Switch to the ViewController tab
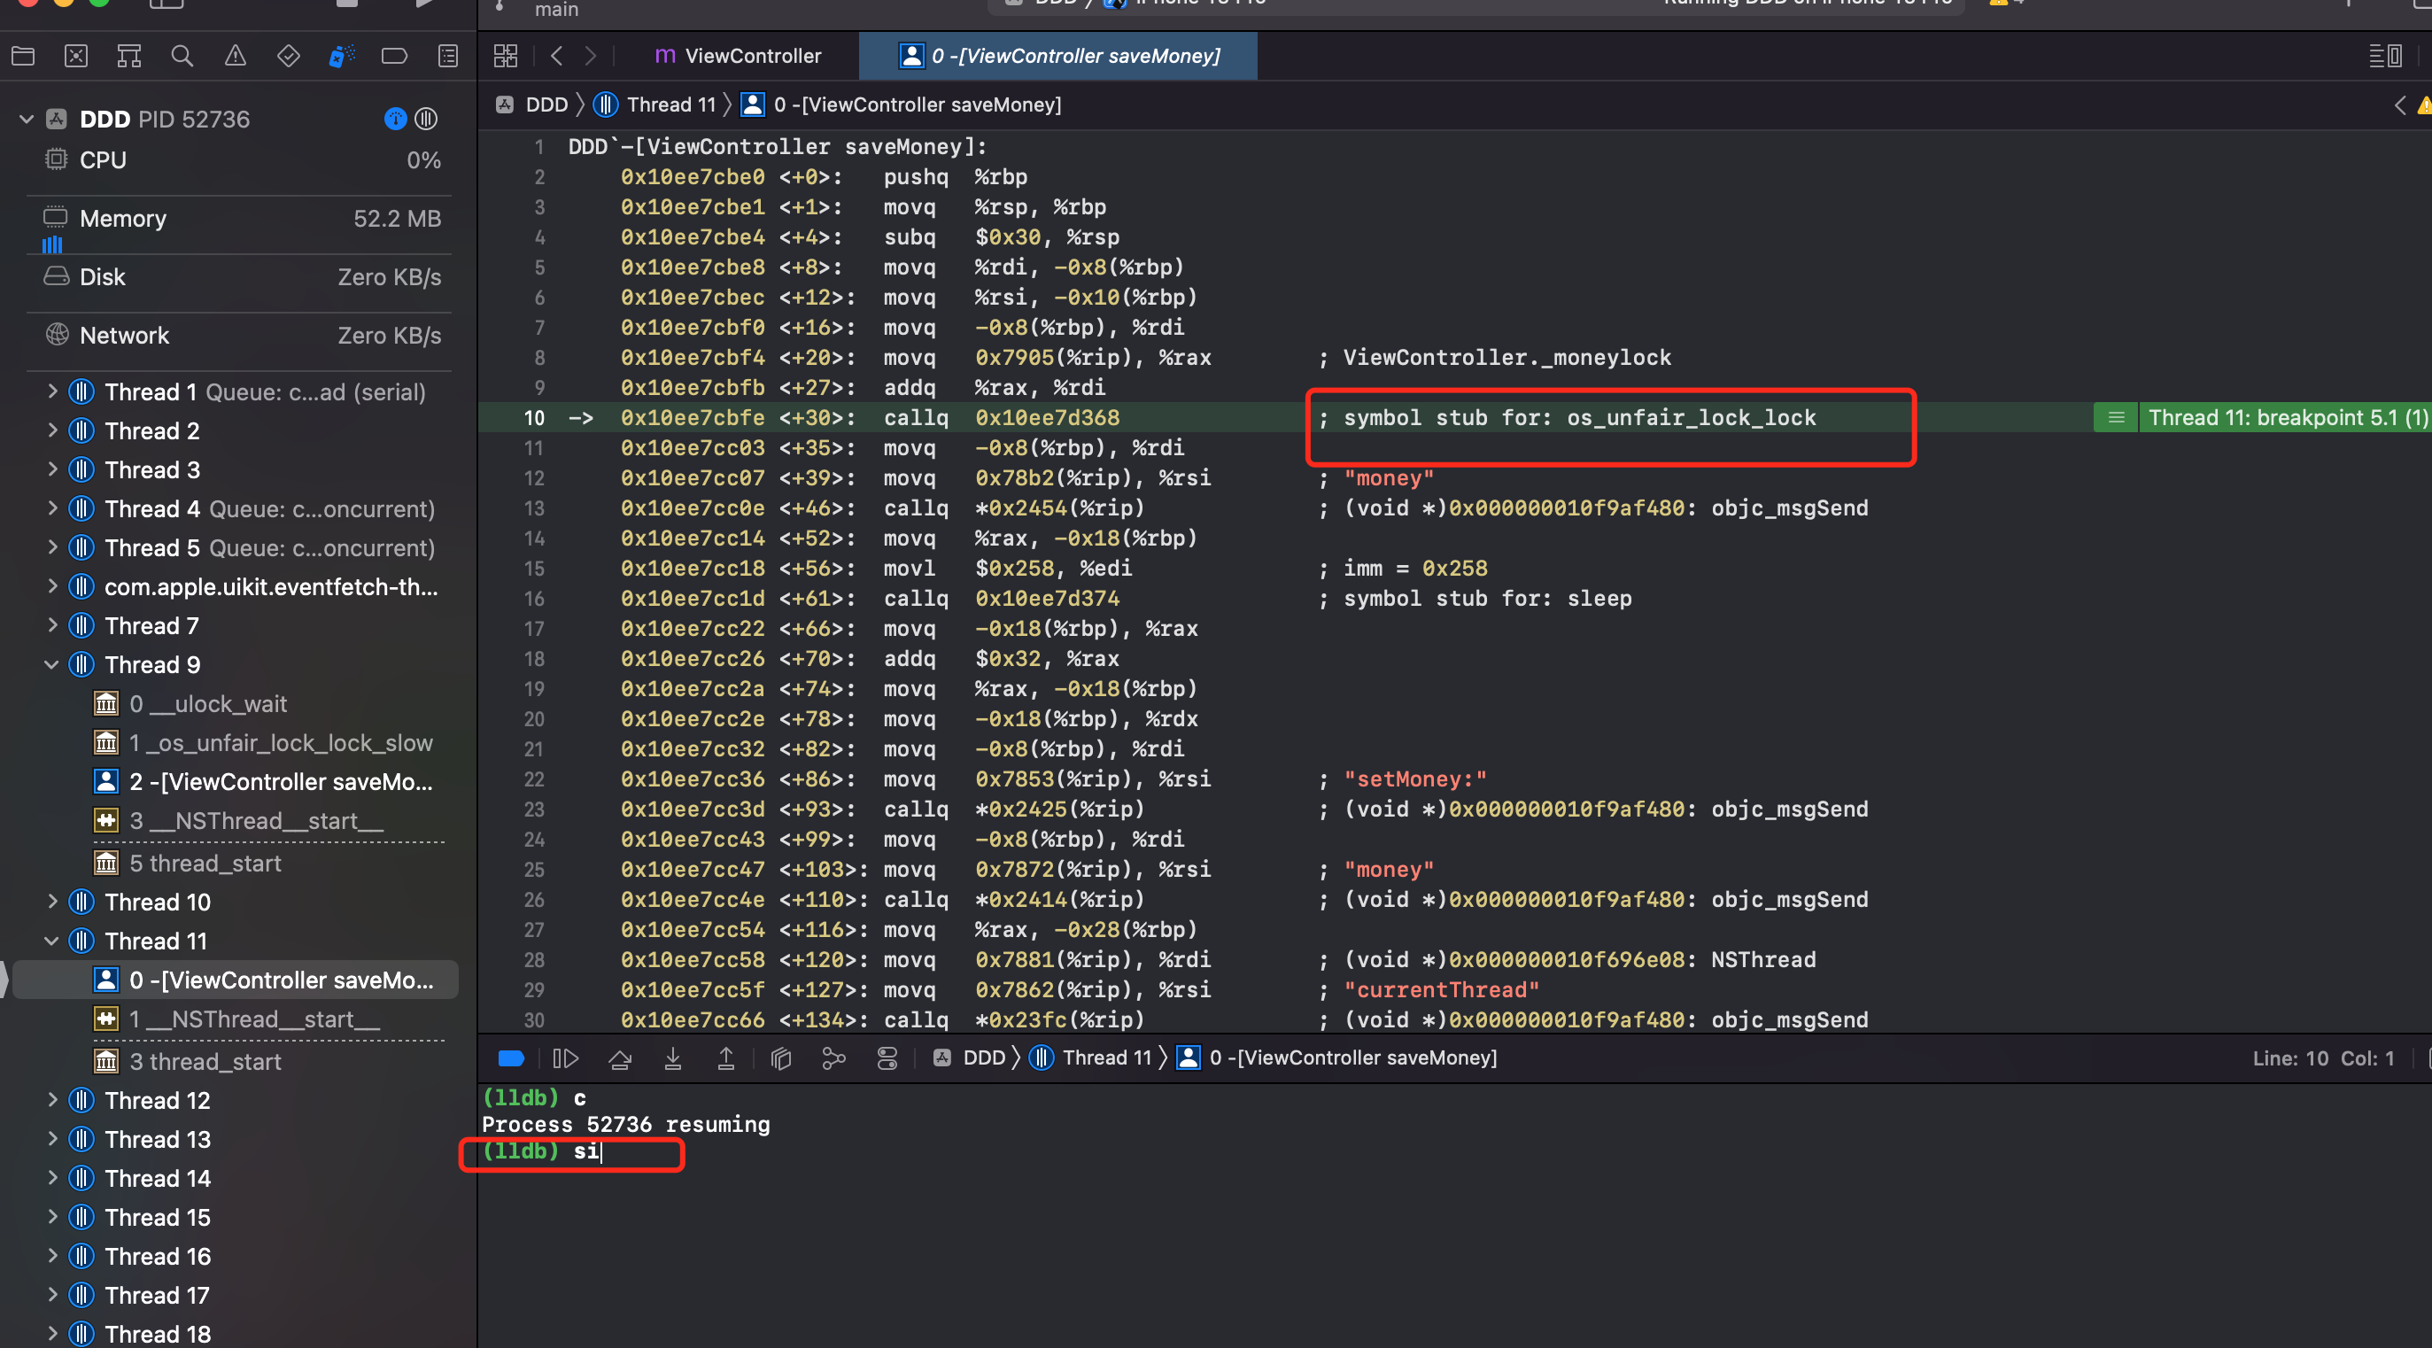 coord(738,56)
